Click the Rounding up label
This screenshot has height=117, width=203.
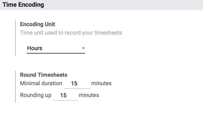pos(36,95)
